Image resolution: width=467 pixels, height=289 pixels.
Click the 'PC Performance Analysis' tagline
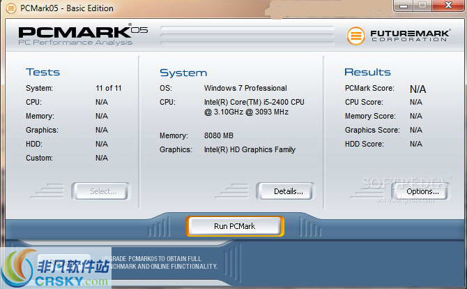click(x=75, y=43)
